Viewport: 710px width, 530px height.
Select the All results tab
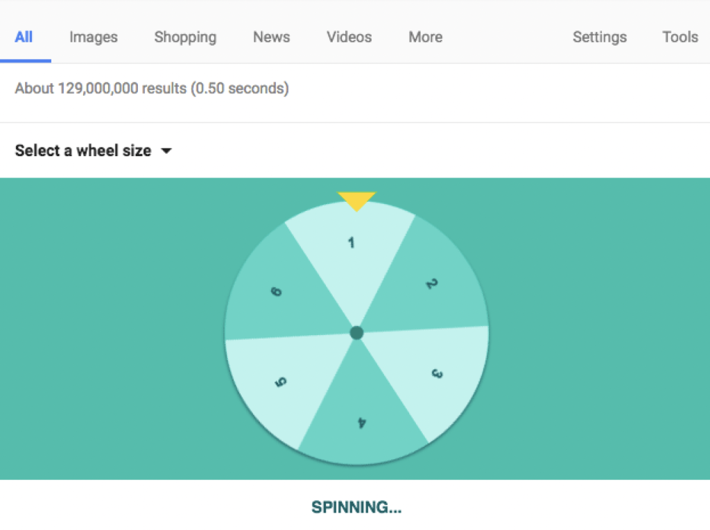[x=24, y=37]
